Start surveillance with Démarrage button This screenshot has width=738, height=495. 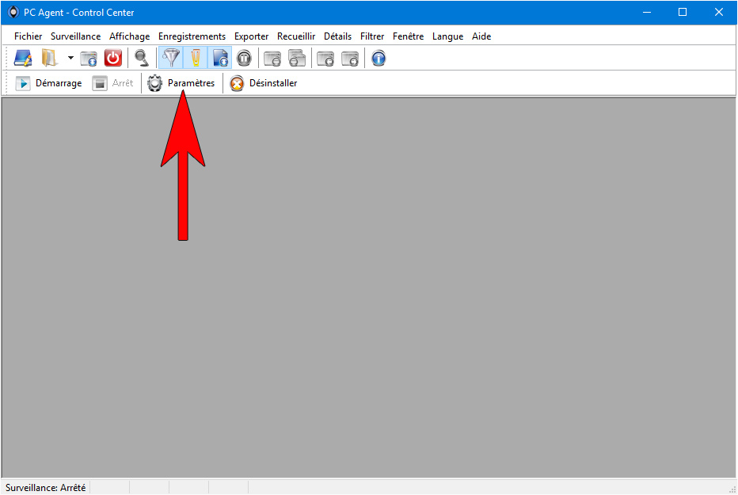pyautogui.click(x=48, y=83)
